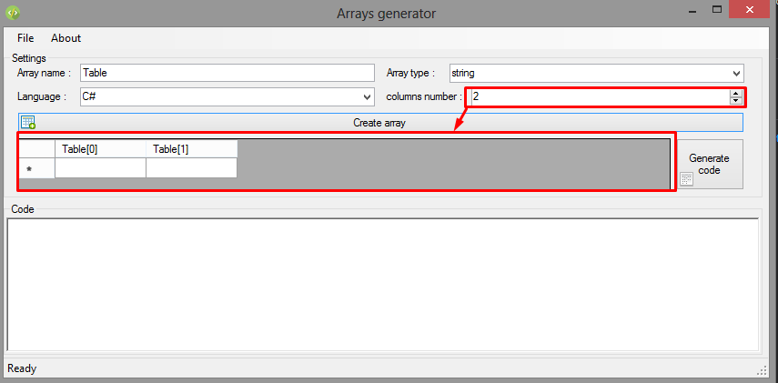The height and width of the screenshot is (383, 778).
Task: Click the table icon on Create array
Action: click(28, 122)
